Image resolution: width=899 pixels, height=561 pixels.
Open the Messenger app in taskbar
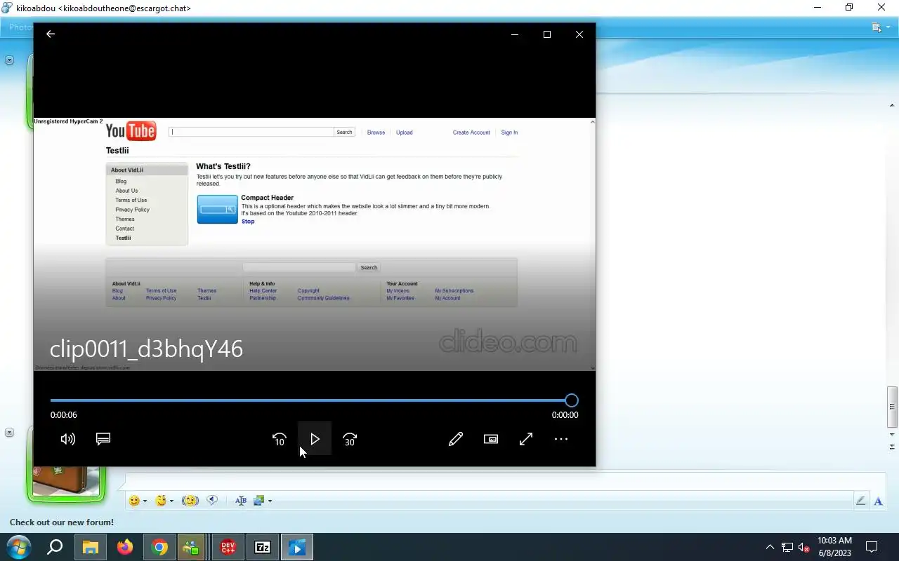[190, 547]
